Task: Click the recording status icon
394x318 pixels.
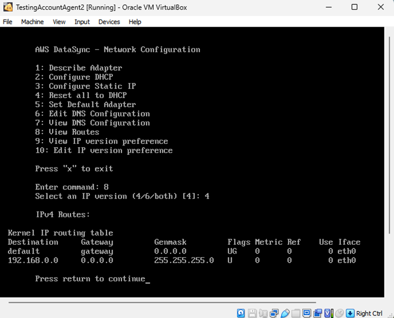Action: (318, 313)
